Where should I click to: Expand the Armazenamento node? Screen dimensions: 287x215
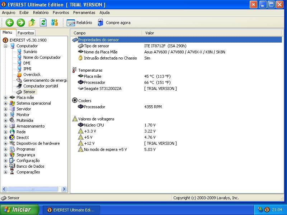5,126
